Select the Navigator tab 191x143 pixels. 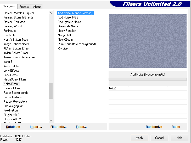pos(9,6)
